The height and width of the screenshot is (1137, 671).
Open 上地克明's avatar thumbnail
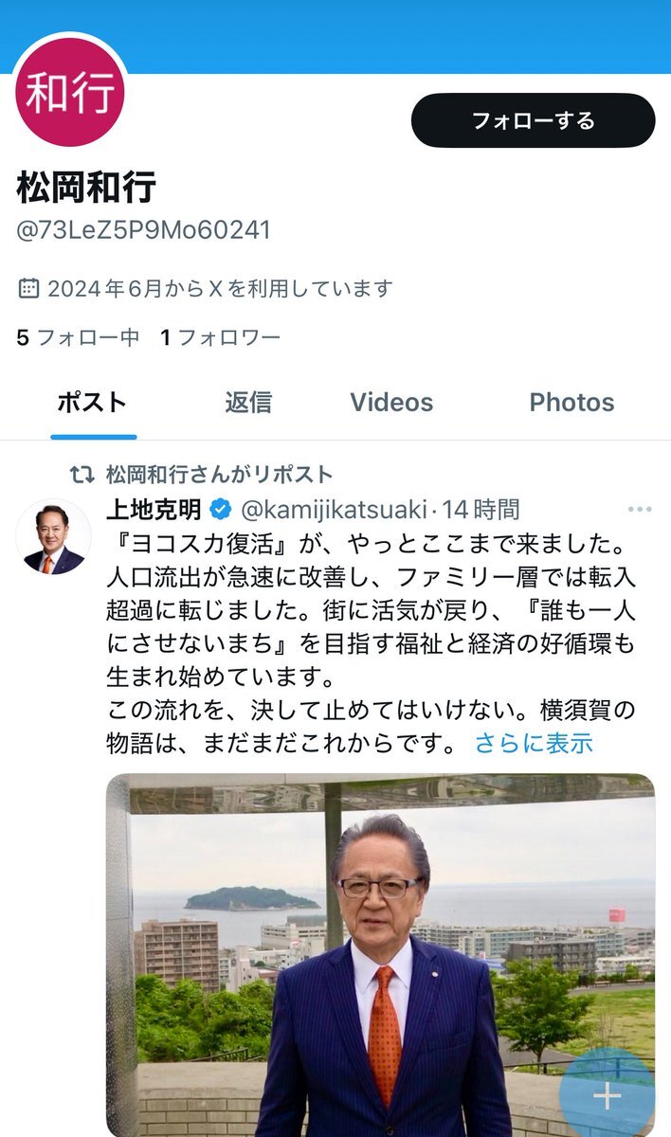tap(54, 536)
